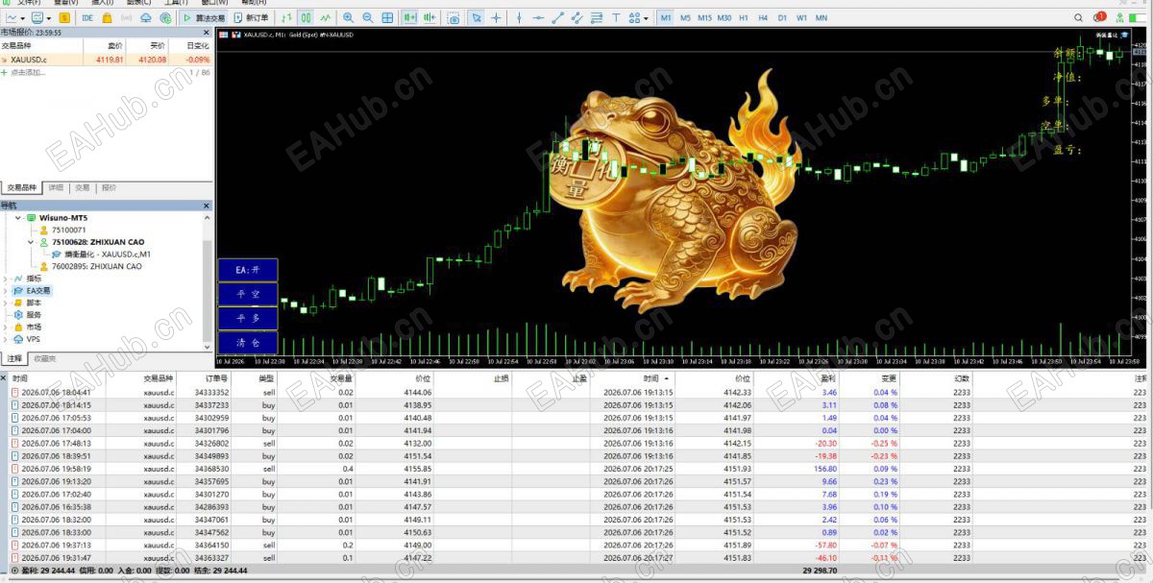Screen dimensions: 1153x583
Task: Collapse the Wisuno-MT5 tree node
Action: click(17, 218)
